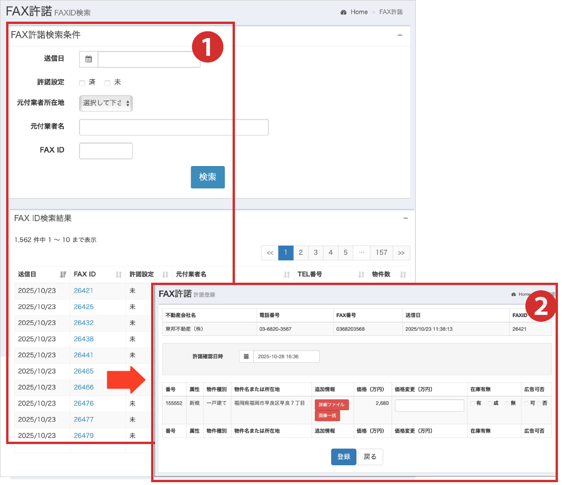Click the next page >> button
Screen dimensions: 565x485
[x=401, y=253]
